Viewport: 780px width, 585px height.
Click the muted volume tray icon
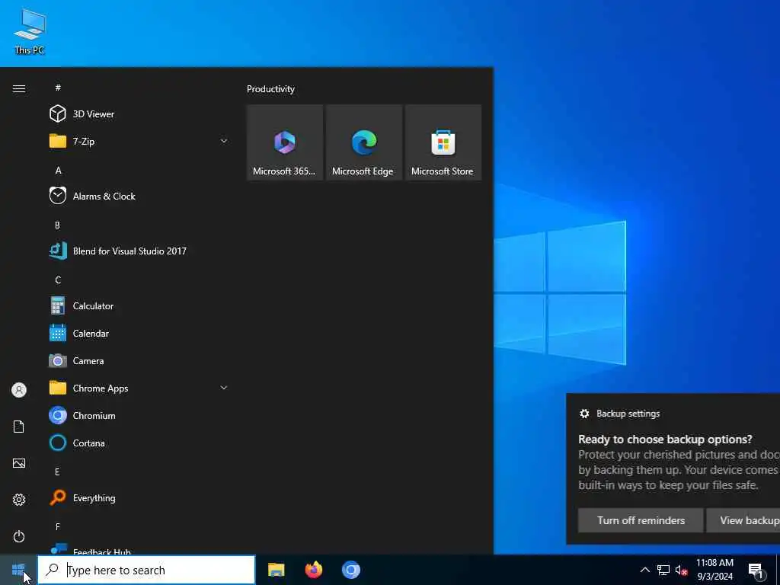[x=681, y=570]
